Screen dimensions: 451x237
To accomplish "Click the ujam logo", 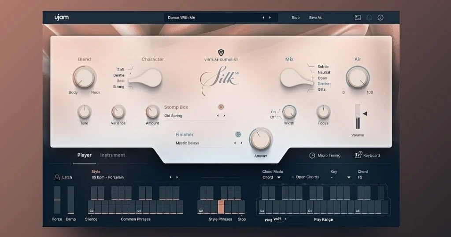I will coord(62,17).
